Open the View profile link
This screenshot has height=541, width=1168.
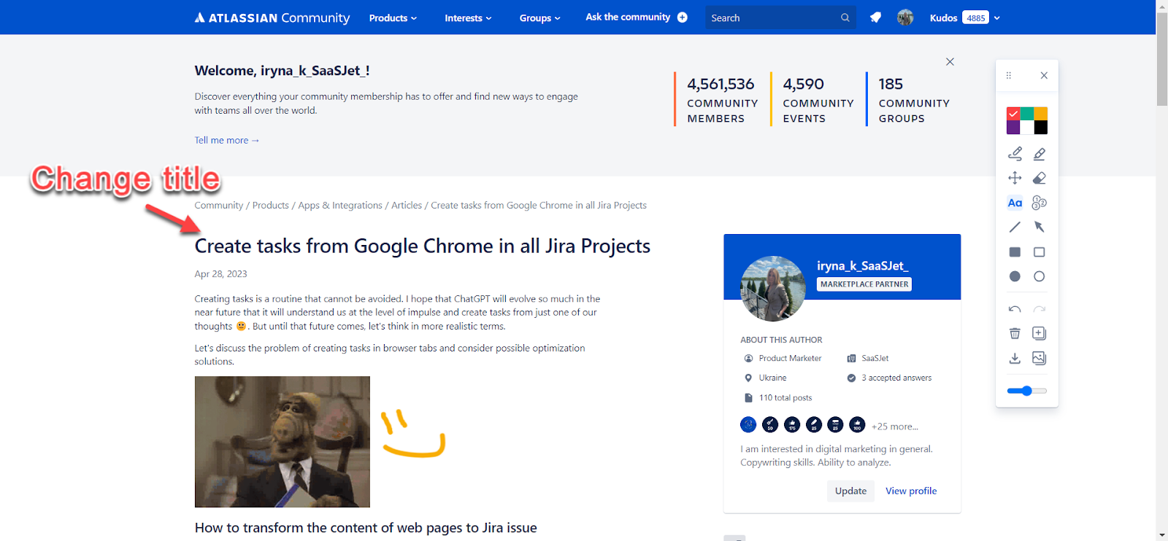911,491
